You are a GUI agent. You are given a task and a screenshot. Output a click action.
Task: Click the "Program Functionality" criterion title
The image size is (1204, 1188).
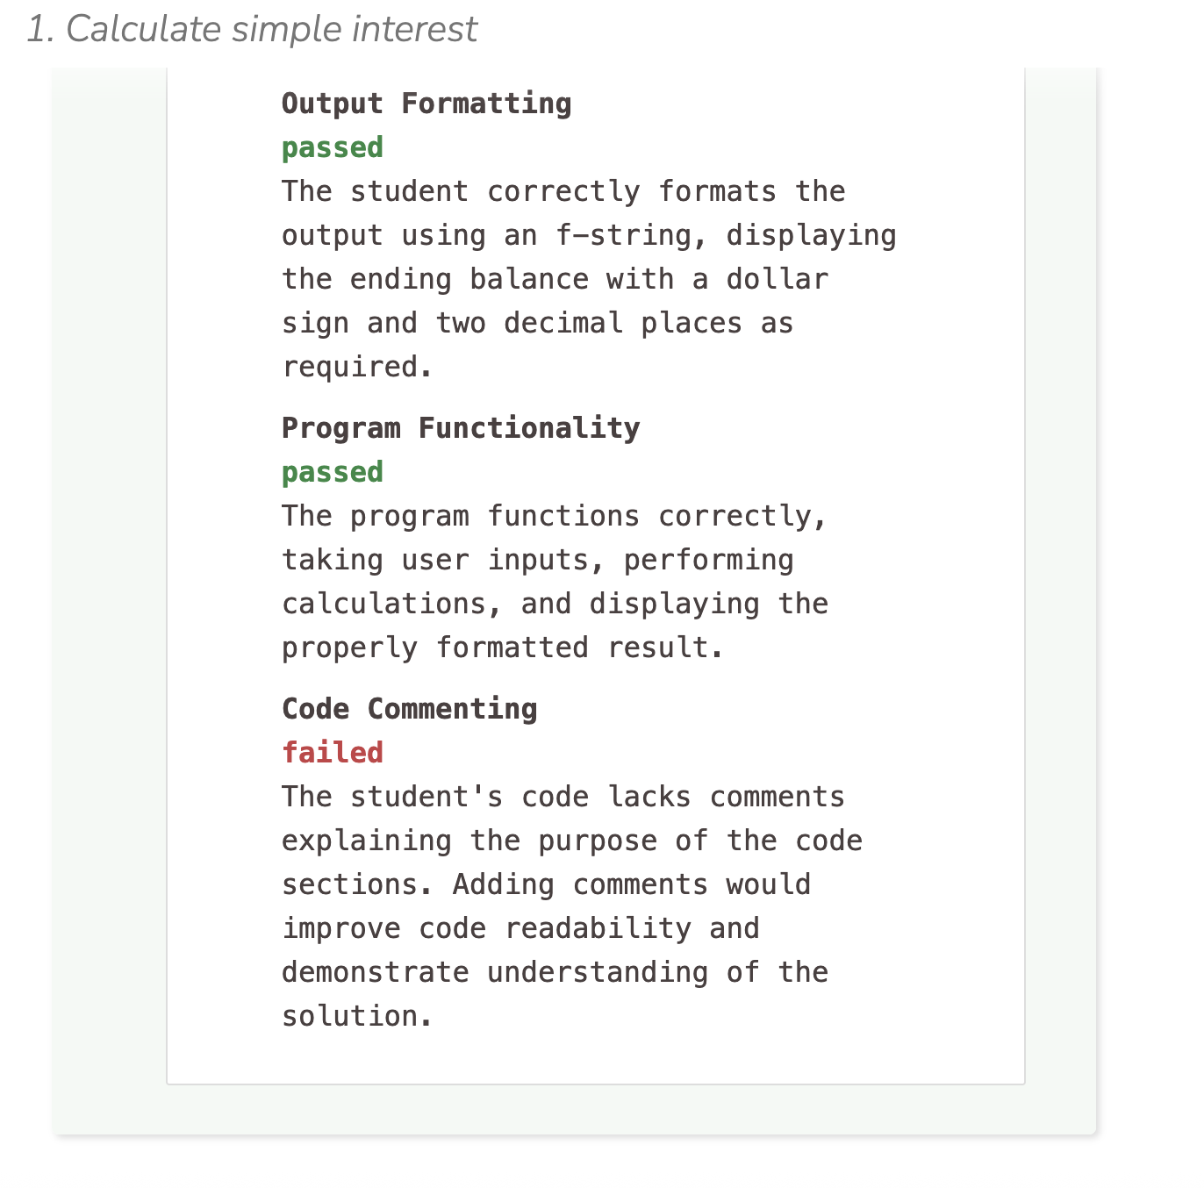pos(461,428)
